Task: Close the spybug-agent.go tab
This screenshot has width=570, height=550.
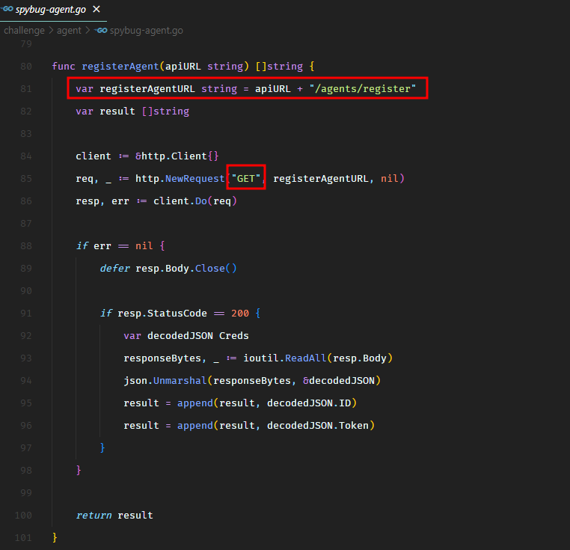Action: tap(96, 10)
